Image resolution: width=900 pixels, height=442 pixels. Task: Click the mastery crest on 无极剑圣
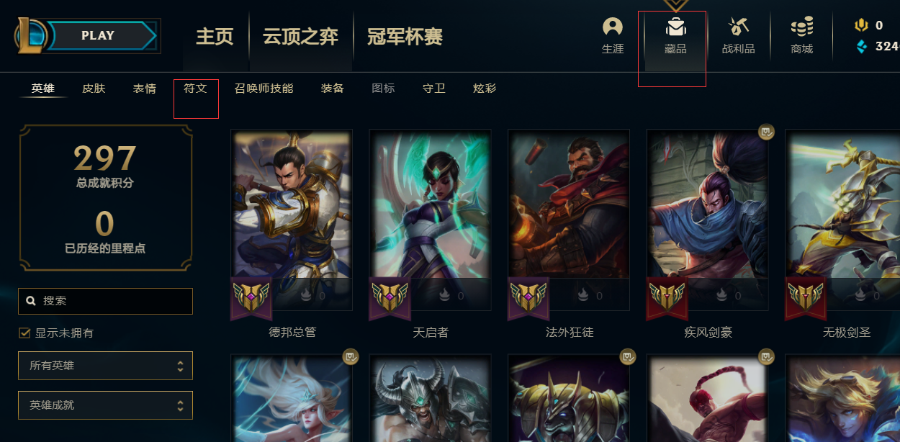tap(805, 297)
